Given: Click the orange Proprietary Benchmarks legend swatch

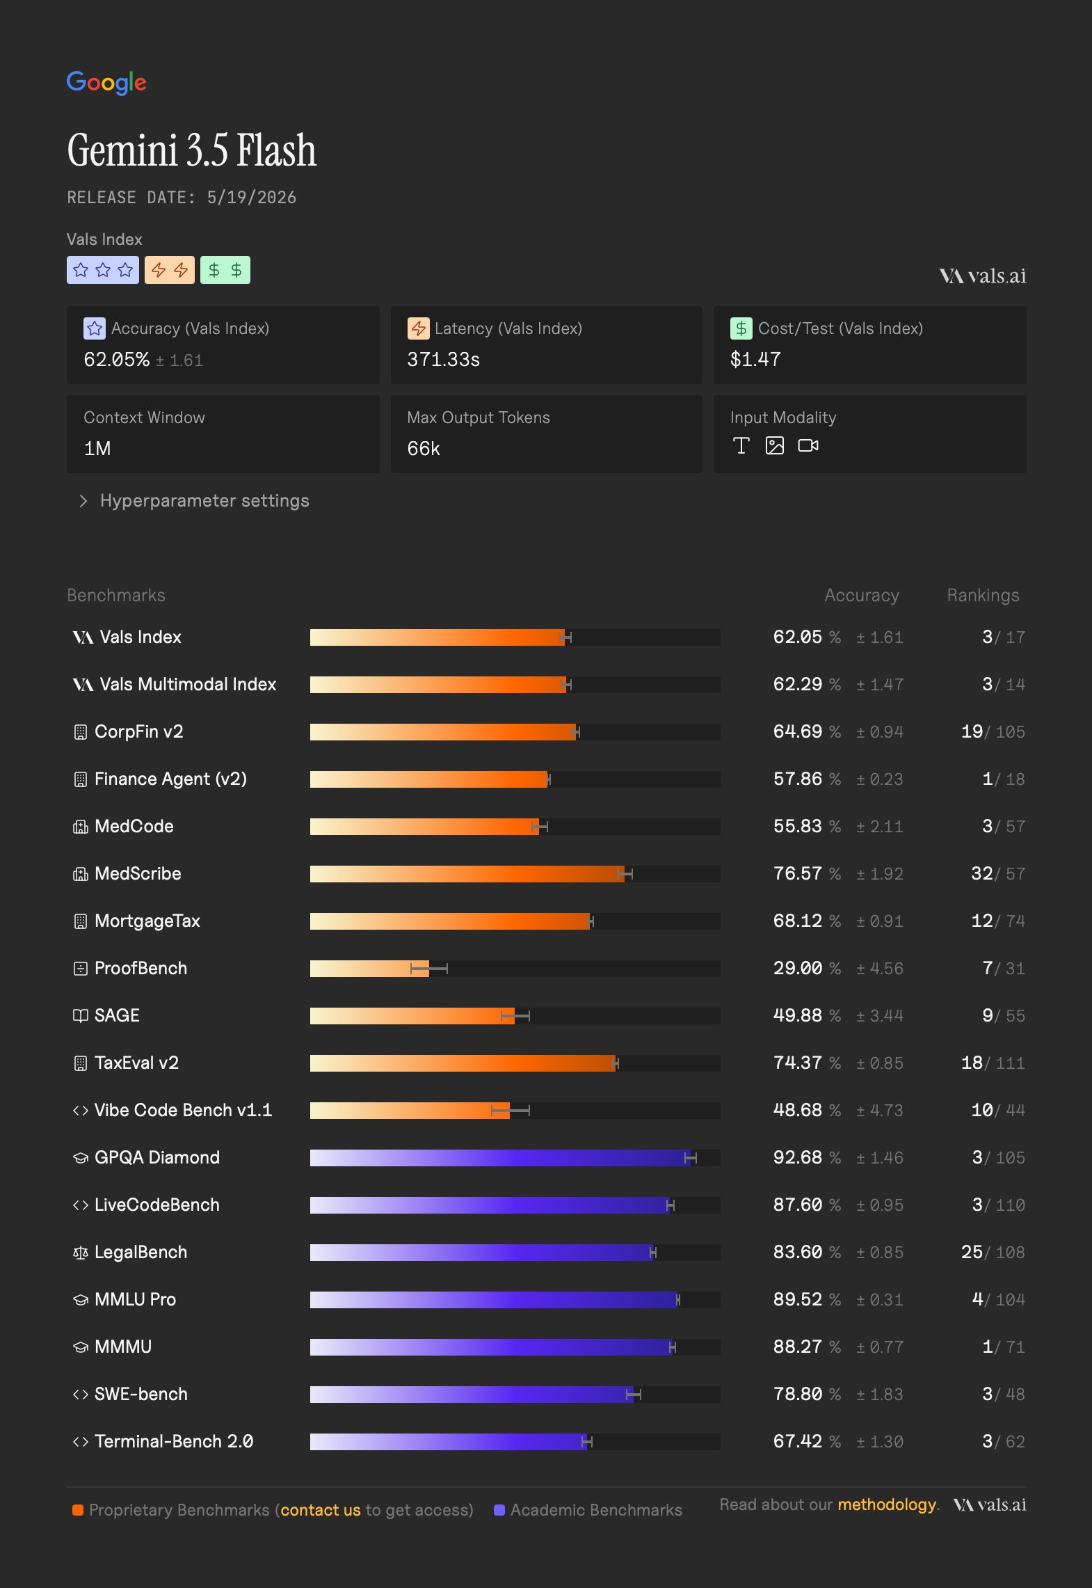Looking at the screenshot, I should [78, 1510].
